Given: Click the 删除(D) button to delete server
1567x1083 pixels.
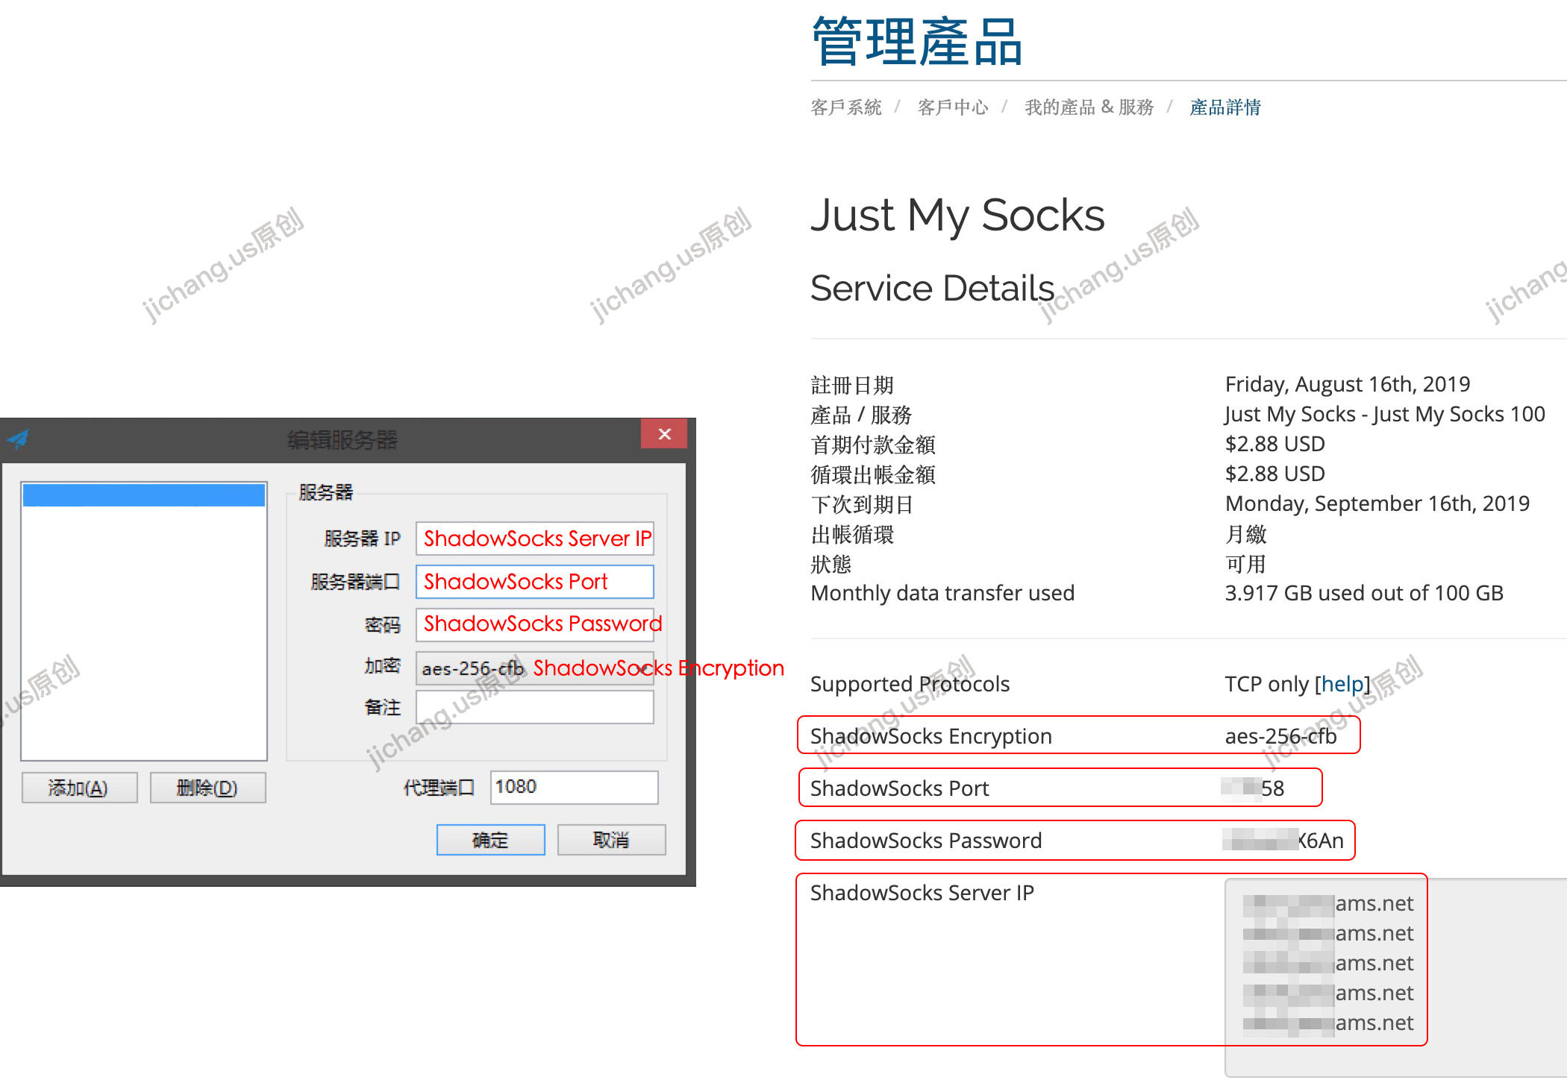Looking at the screenshot, I should 208,787.
